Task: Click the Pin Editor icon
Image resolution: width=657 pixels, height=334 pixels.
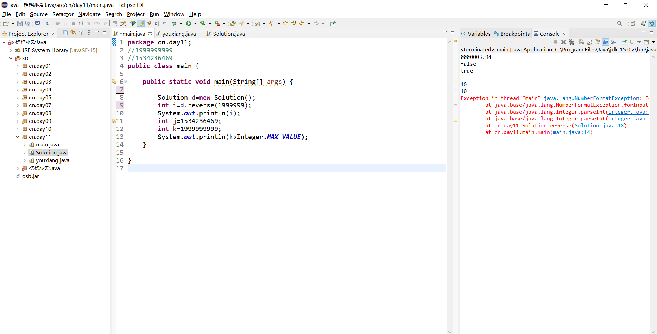Action: [333, 23]
